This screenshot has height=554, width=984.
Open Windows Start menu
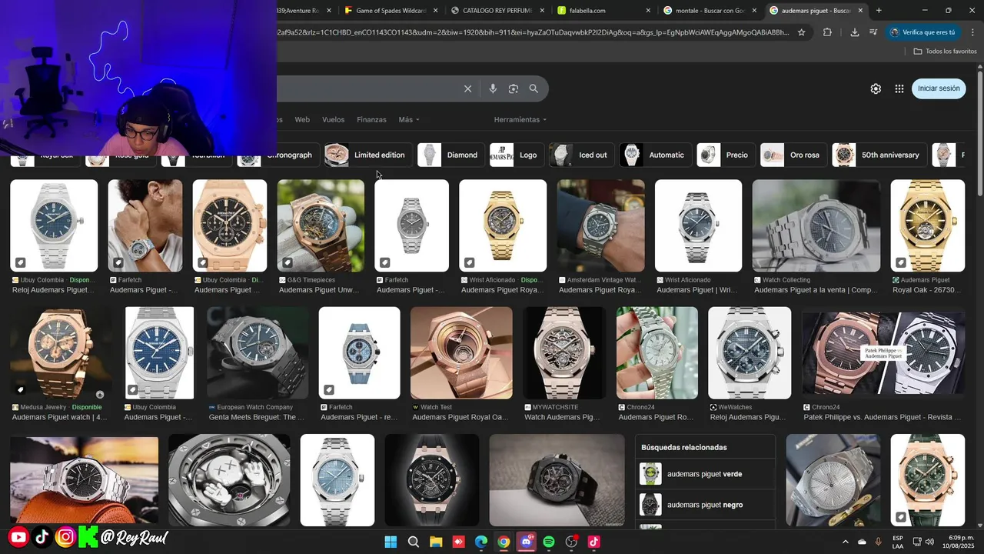coord(391,542)
